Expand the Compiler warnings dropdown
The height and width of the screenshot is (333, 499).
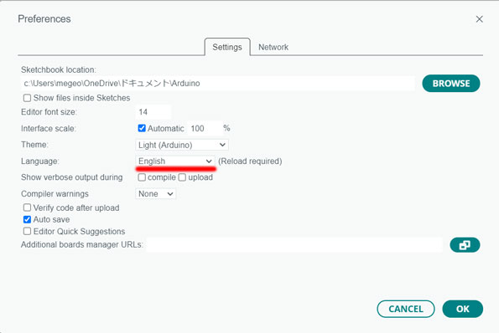(x=156, y=193)
